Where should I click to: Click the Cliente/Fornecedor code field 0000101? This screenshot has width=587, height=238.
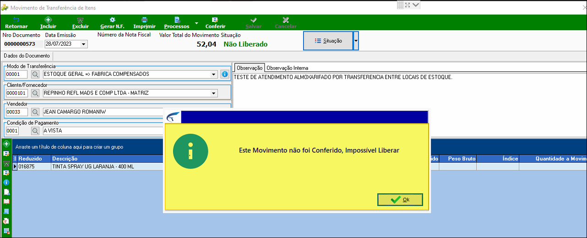pyautogui.click(x=16, y=93)
